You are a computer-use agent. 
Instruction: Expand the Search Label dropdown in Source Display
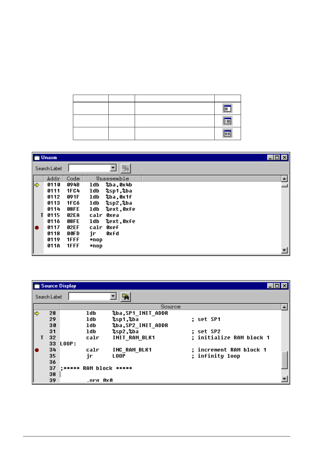(x=113, y=296)
